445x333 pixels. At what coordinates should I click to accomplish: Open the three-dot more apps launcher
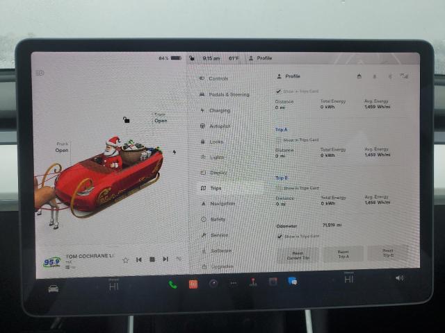coord(234,283)
